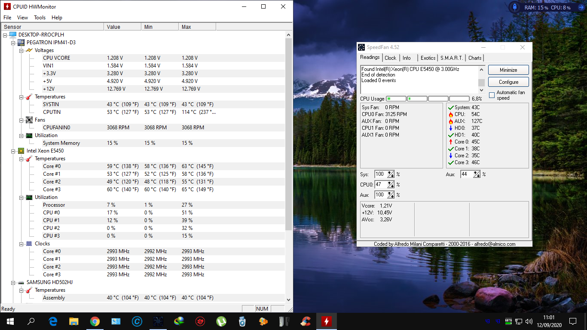Switch to the S.M.A.R.T. tab in SpeedFan
The height and width of the screenshot is (330, 587).
coord(452,58)
